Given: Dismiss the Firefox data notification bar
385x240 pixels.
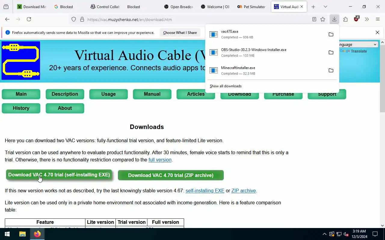Looking at the screenshot, I should (377, 32).
